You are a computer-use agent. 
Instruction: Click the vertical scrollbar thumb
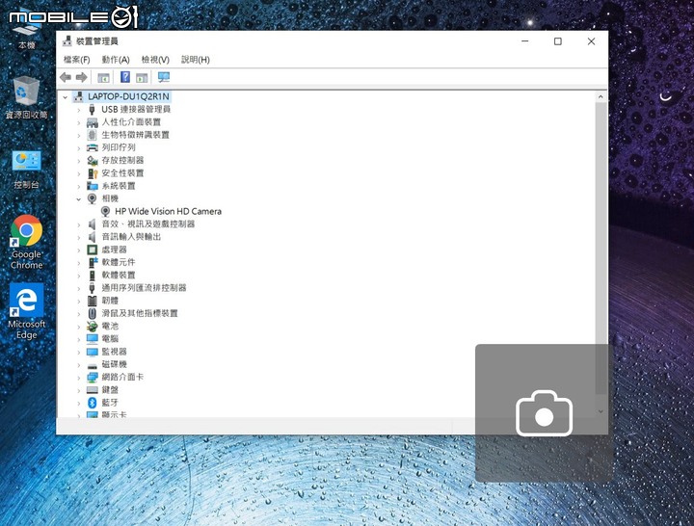coord(601,248)
